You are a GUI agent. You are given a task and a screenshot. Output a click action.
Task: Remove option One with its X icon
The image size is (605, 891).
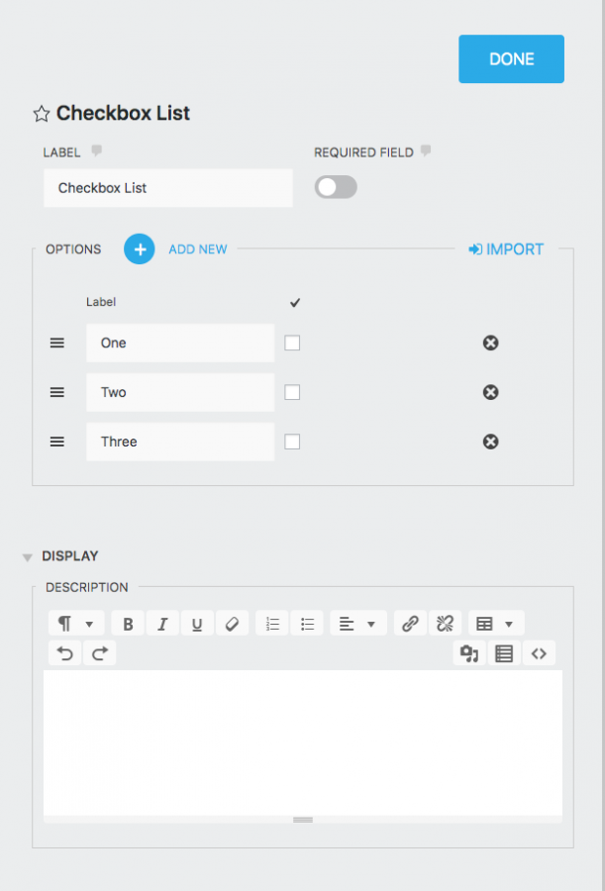pos(491,343)
